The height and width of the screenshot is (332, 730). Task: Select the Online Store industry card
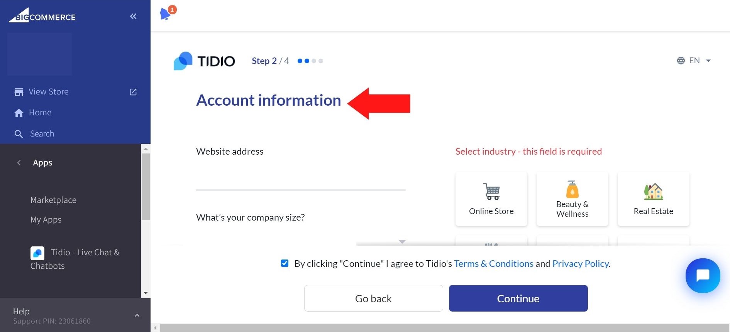(491, 199)
